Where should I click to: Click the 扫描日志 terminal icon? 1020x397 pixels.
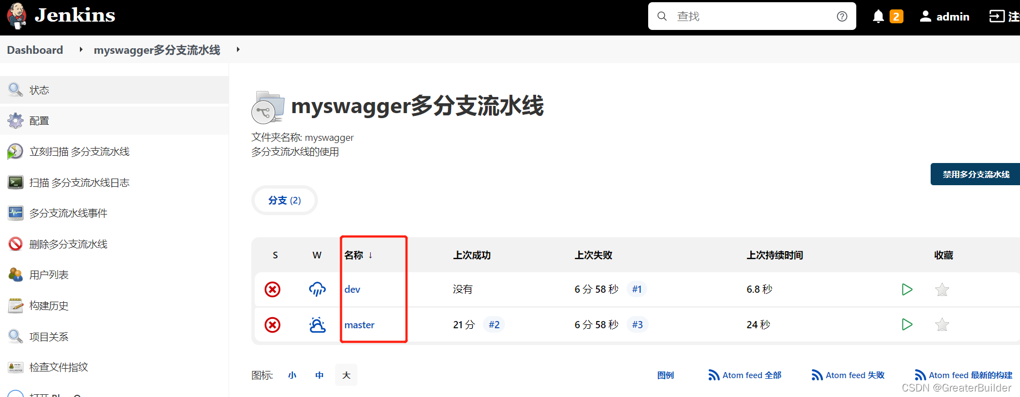point(16,182)
